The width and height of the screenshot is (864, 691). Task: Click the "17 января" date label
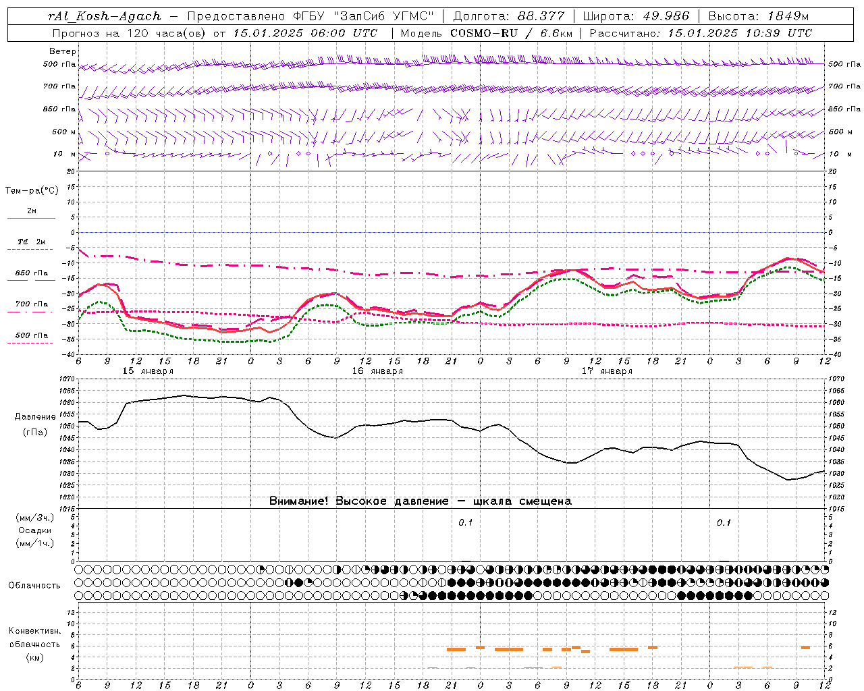tap(607, 371)
